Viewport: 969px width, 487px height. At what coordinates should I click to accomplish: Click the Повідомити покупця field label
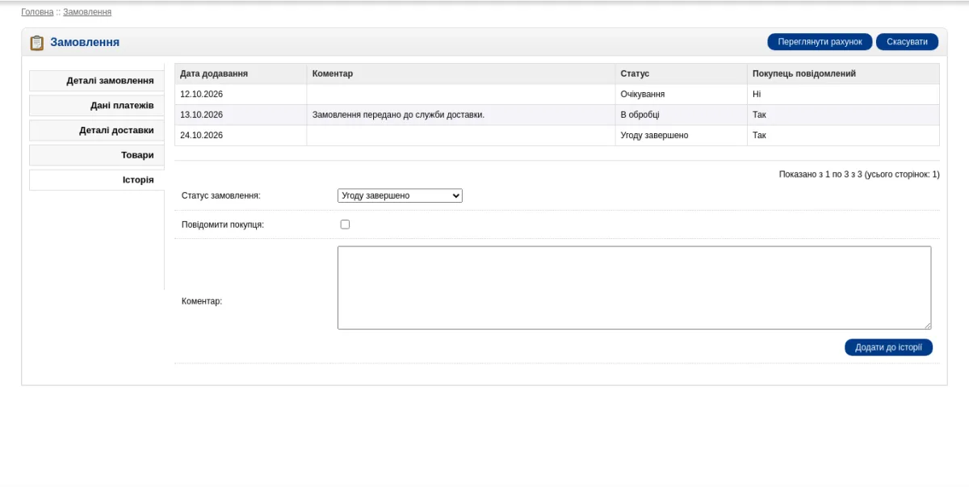click(x=223, y=225)
